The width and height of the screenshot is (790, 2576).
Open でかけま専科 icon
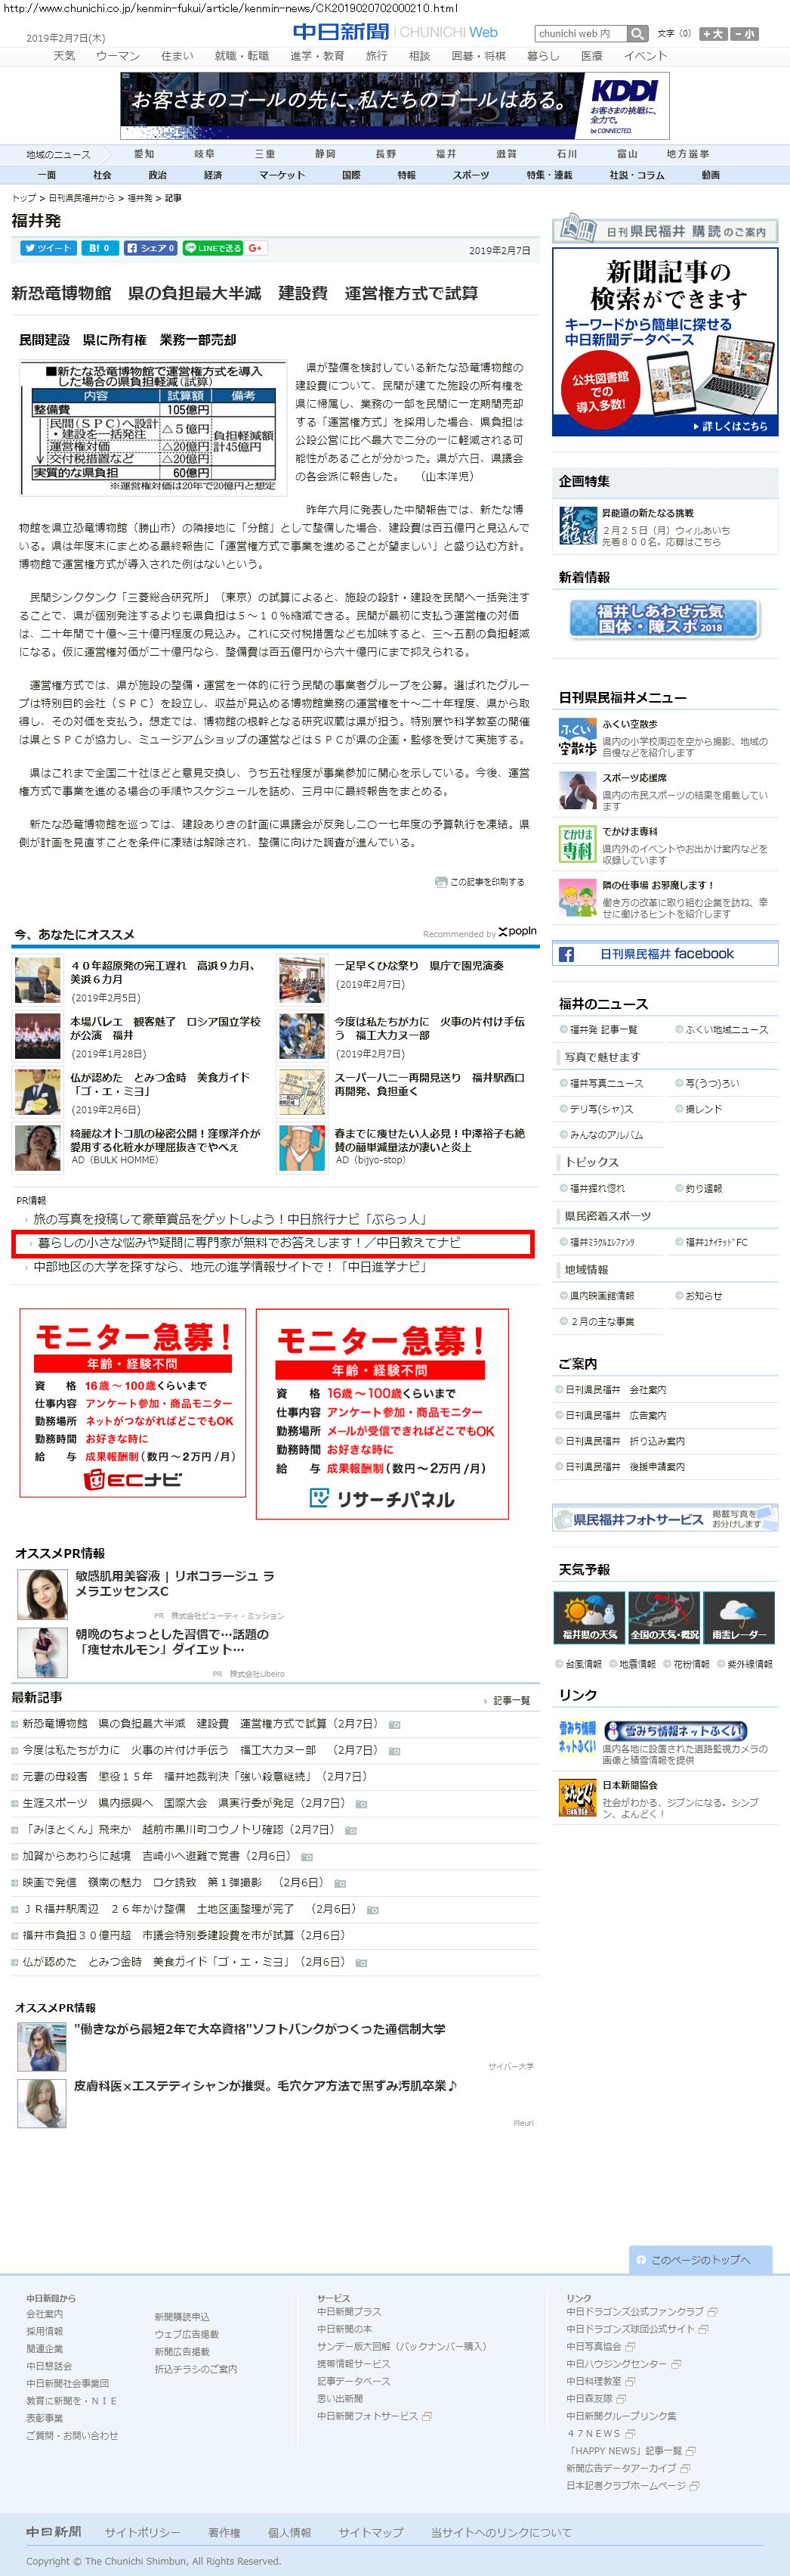tap(577, 844)
